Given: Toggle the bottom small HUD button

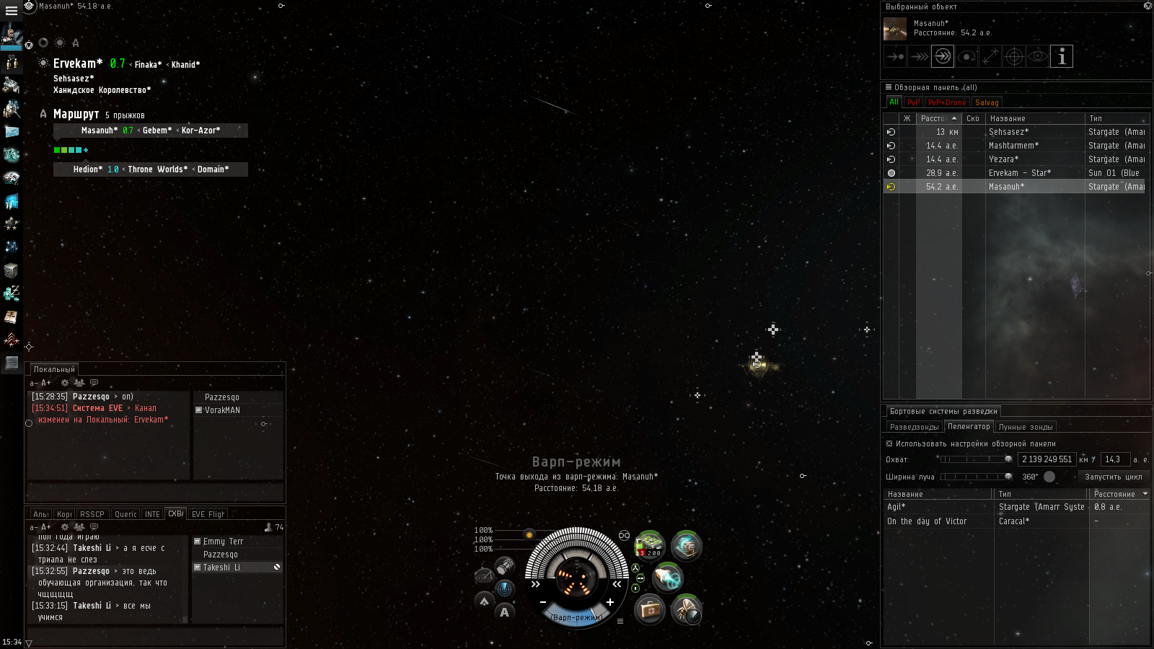Looking at the screenshot, I should tap(635, 588).
